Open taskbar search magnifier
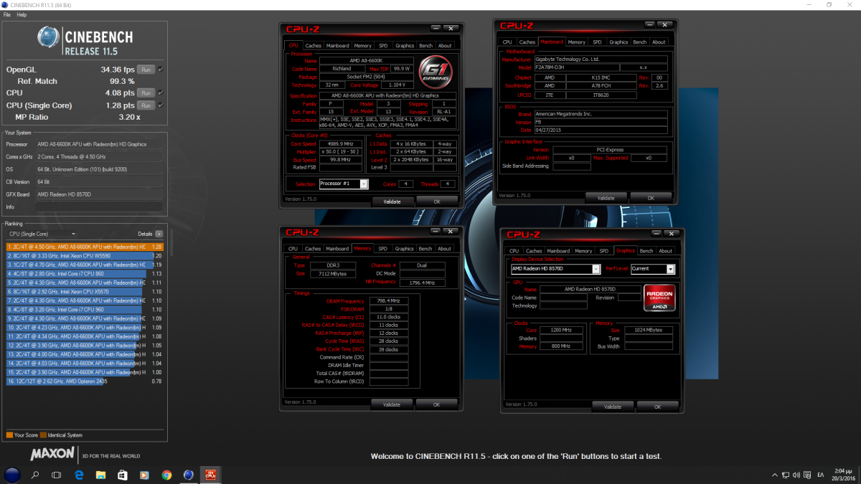 point(34,475)
